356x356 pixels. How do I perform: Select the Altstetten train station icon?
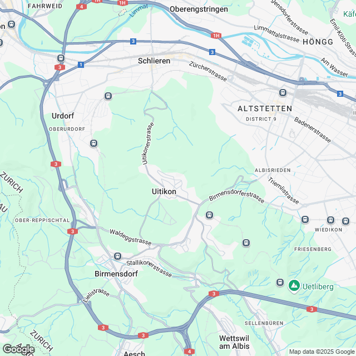tap(283, 93)
